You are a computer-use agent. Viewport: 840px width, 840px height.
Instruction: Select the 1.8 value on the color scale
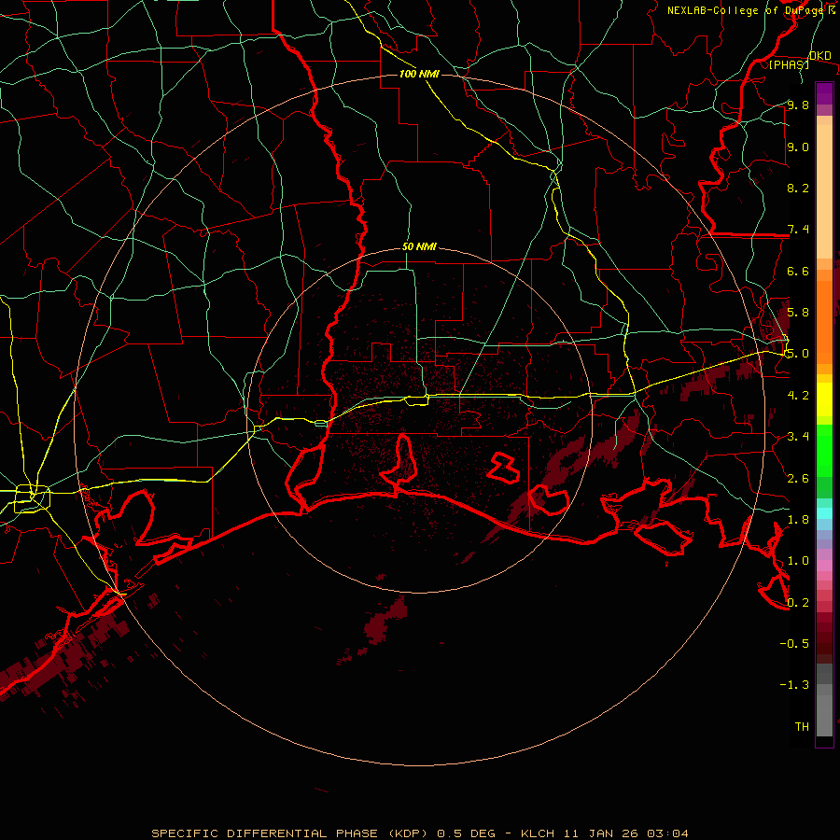[798, 520]
